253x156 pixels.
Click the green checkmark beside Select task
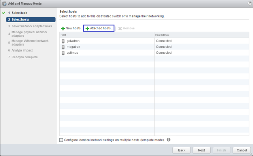pos(4,13)
